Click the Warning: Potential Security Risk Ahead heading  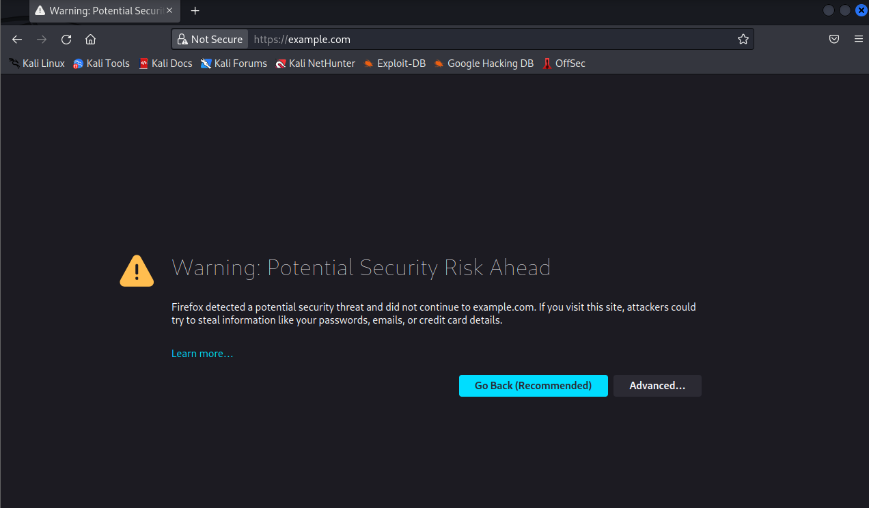click(361, 268)
